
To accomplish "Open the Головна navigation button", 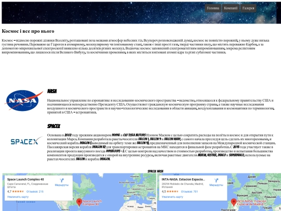I will pyautogui.click(x=213, y=8).
